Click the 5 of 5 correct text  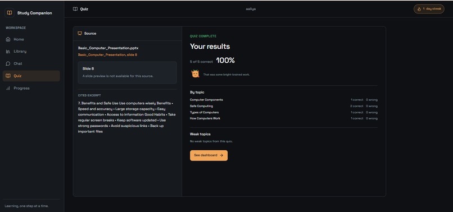(201, 62)
